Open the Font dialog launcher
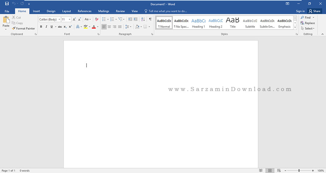The width and height of the screenshot is (326, 173). [x=98, y=34]
